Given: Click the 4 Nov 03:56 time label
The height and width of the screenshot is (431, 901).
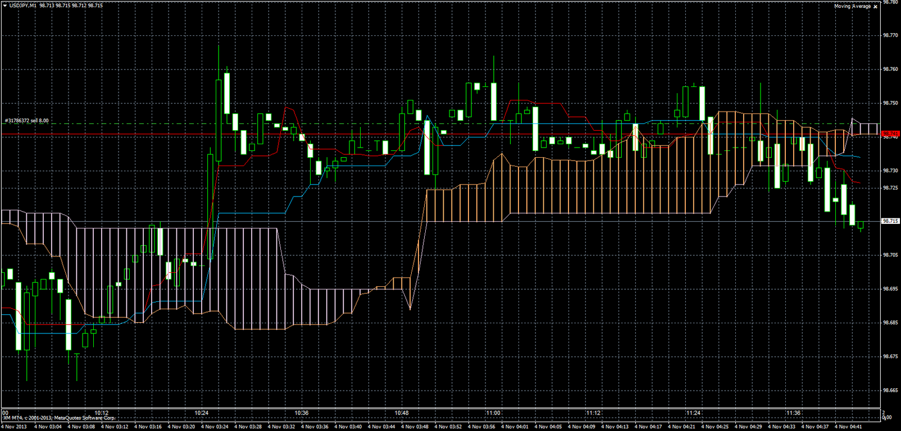Looking at the screenshot, I should point(481,427).
